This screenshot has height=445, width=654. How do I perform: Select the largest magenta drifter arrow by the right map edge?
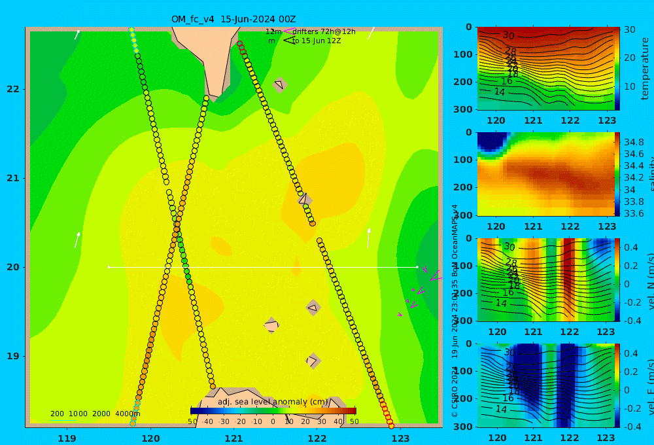point(436,276)
